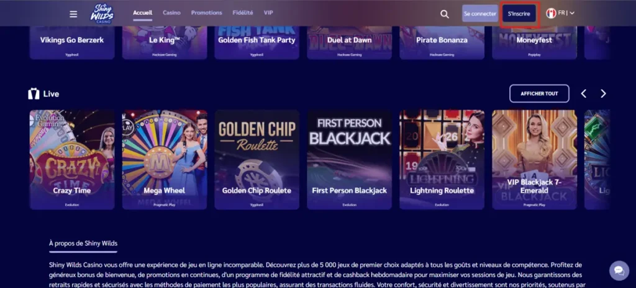Open the Crazy Time game thumbnail
The height and width of the screenshot is (288, 636).
tap(72, 160)
